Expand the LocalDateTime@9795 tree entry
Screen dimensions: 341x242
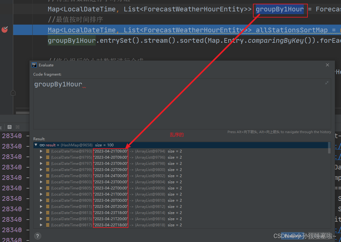click(x=41, y=157)
